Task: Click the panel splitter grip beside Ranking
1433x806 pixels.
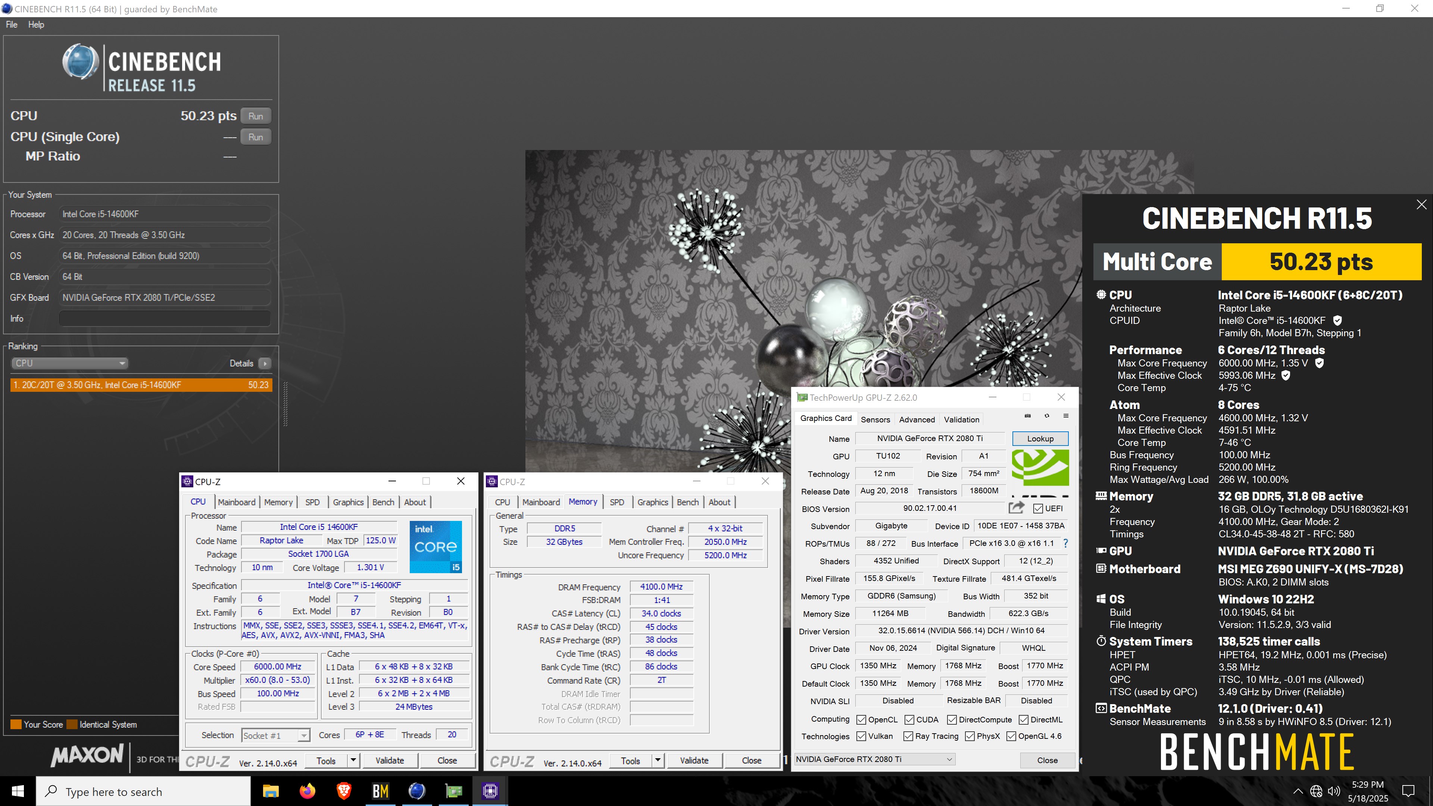Action: [x=285, y=404]
